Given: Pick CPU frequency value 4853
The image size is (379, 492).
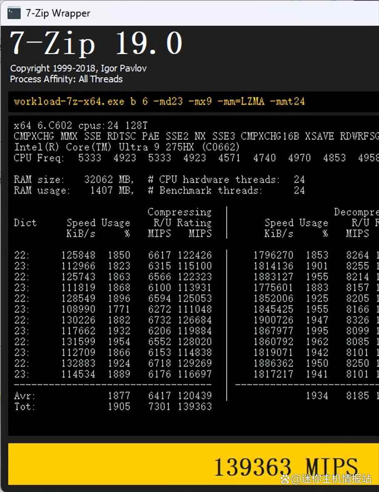Looking at the screenshot, I should click(334, 158).
